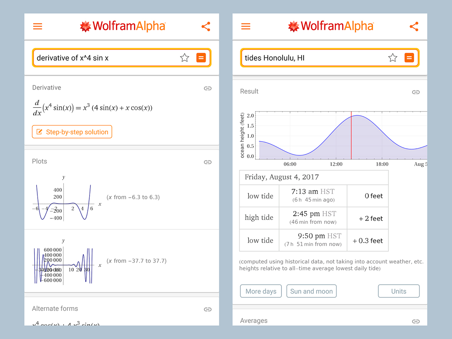The image size is (452, 339).
Task: Copy link icon for Derivative section
Action: pos(208,88)
